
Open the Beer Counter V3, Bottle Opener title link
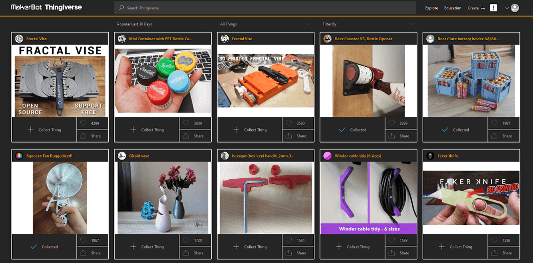[x=364, y=39]
